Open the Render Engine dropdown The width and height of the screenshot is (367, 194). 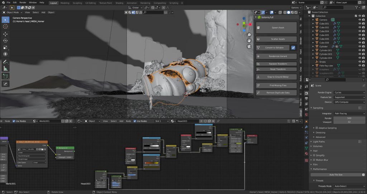click(x=349, y=93)
